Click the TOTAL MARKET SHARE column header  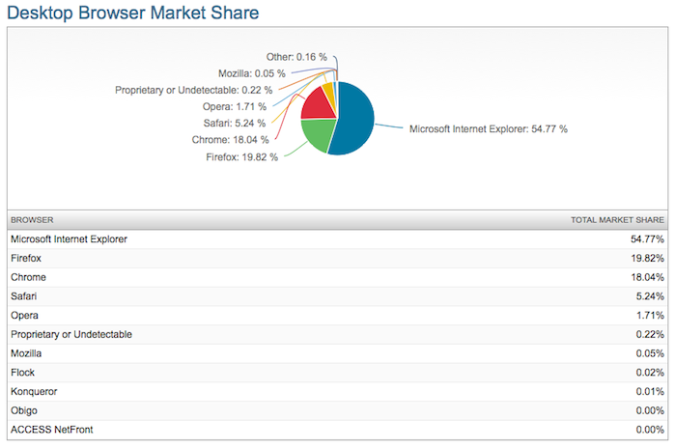point(617,220)
